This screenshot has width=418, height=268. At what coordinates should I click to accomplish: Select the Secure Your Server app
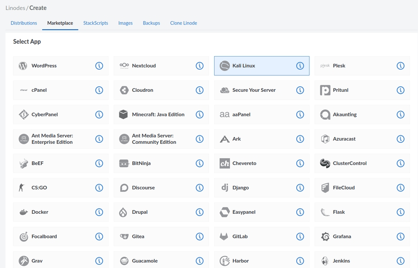click(x=254, y=90)
